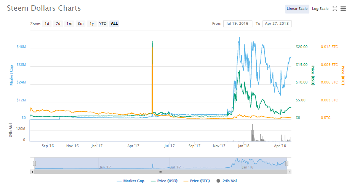Click the 0.012 BTC axis label
This screenshot has width=360, height=186.
329,47
